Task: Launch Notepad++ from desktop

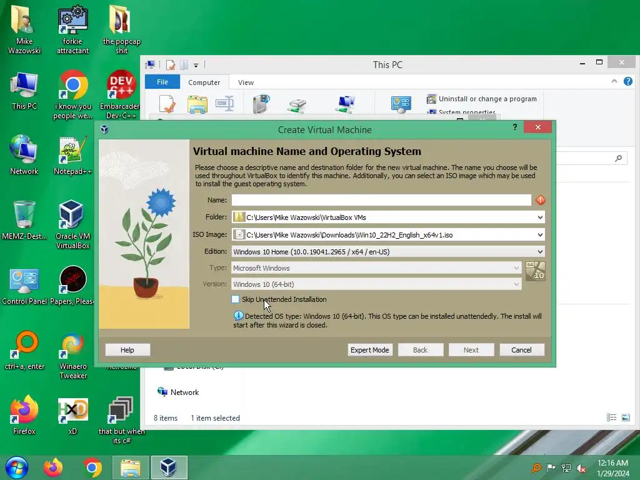Action: 72,155
